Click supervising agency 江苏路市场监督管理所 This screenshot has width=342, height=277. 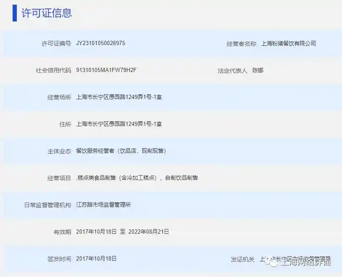[103, 205]
